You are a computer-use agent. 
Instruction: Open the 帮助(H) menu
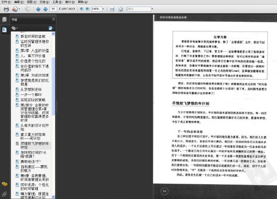[x=83, y=2]
